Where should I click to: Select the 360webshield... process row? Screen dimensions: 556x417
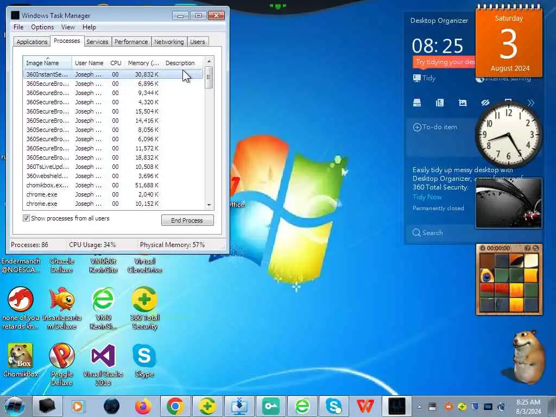tap(113, 176)
